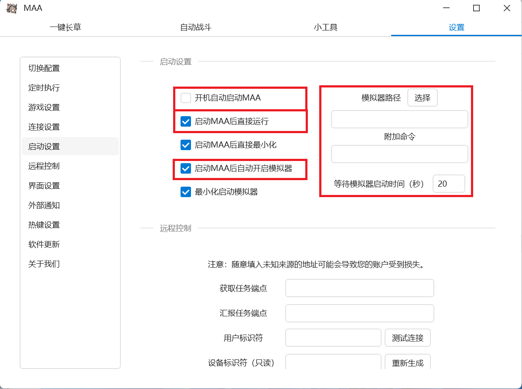
Task: Go to the 小工具 tab
Action: coord(326,27)
